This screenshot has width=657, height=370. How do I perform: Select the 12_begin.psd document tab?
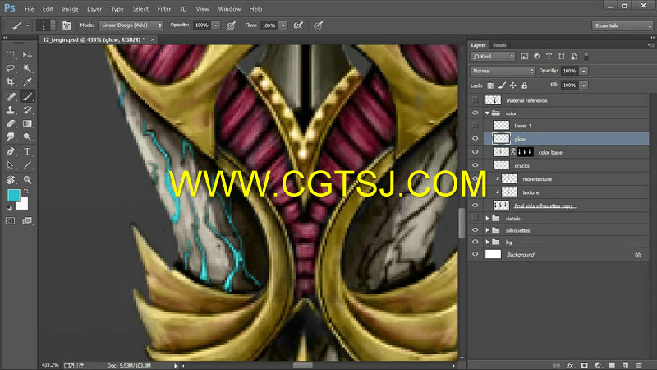(94, 39)
